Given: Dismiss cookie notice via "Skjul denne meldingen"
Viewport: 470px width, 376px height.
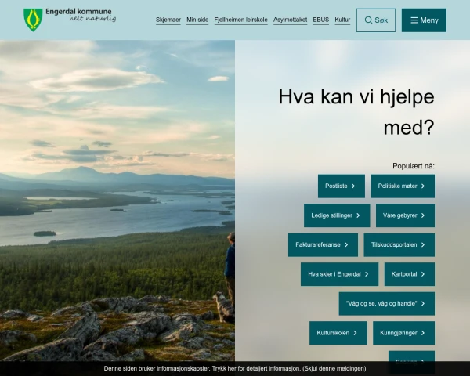Looking at the screenshot, I should (x=334, y=368).
